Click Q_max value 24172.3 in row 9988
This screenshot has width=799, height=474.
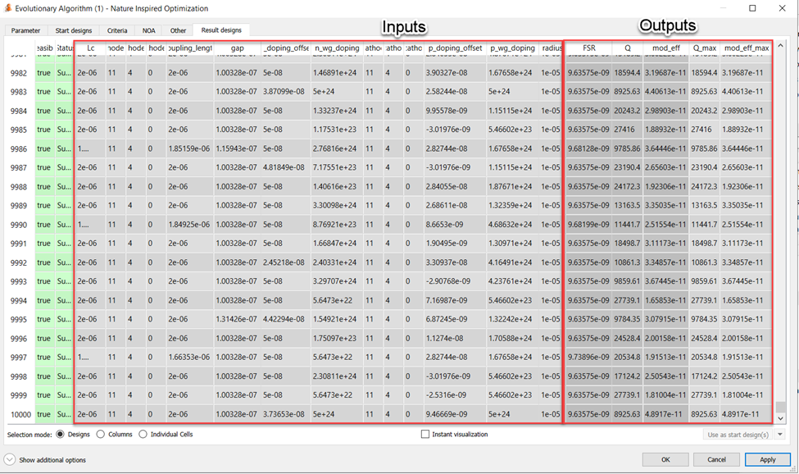click(704, 186)
